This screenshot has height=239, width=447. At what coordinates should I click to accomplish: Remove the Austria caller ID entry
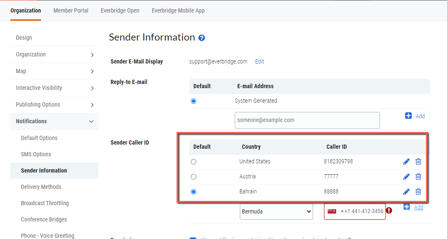418,177
